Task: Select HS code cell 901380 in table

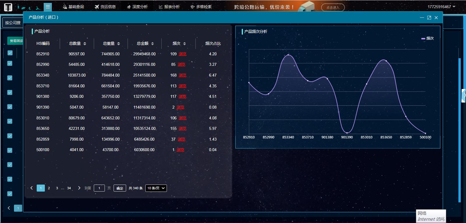Action: (43, 97)
